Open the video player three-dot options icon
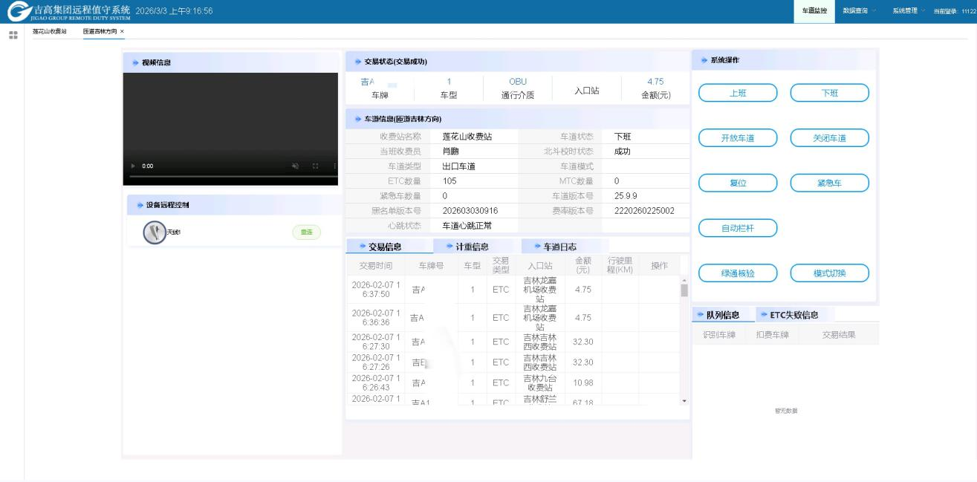 336,166
